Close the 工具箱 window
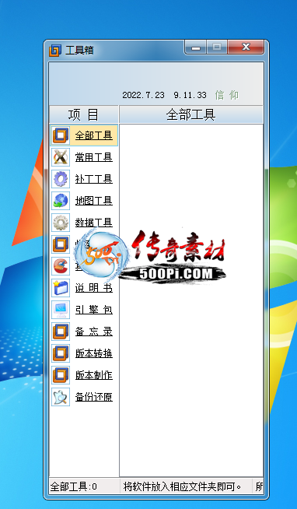 tap(246, 47)
